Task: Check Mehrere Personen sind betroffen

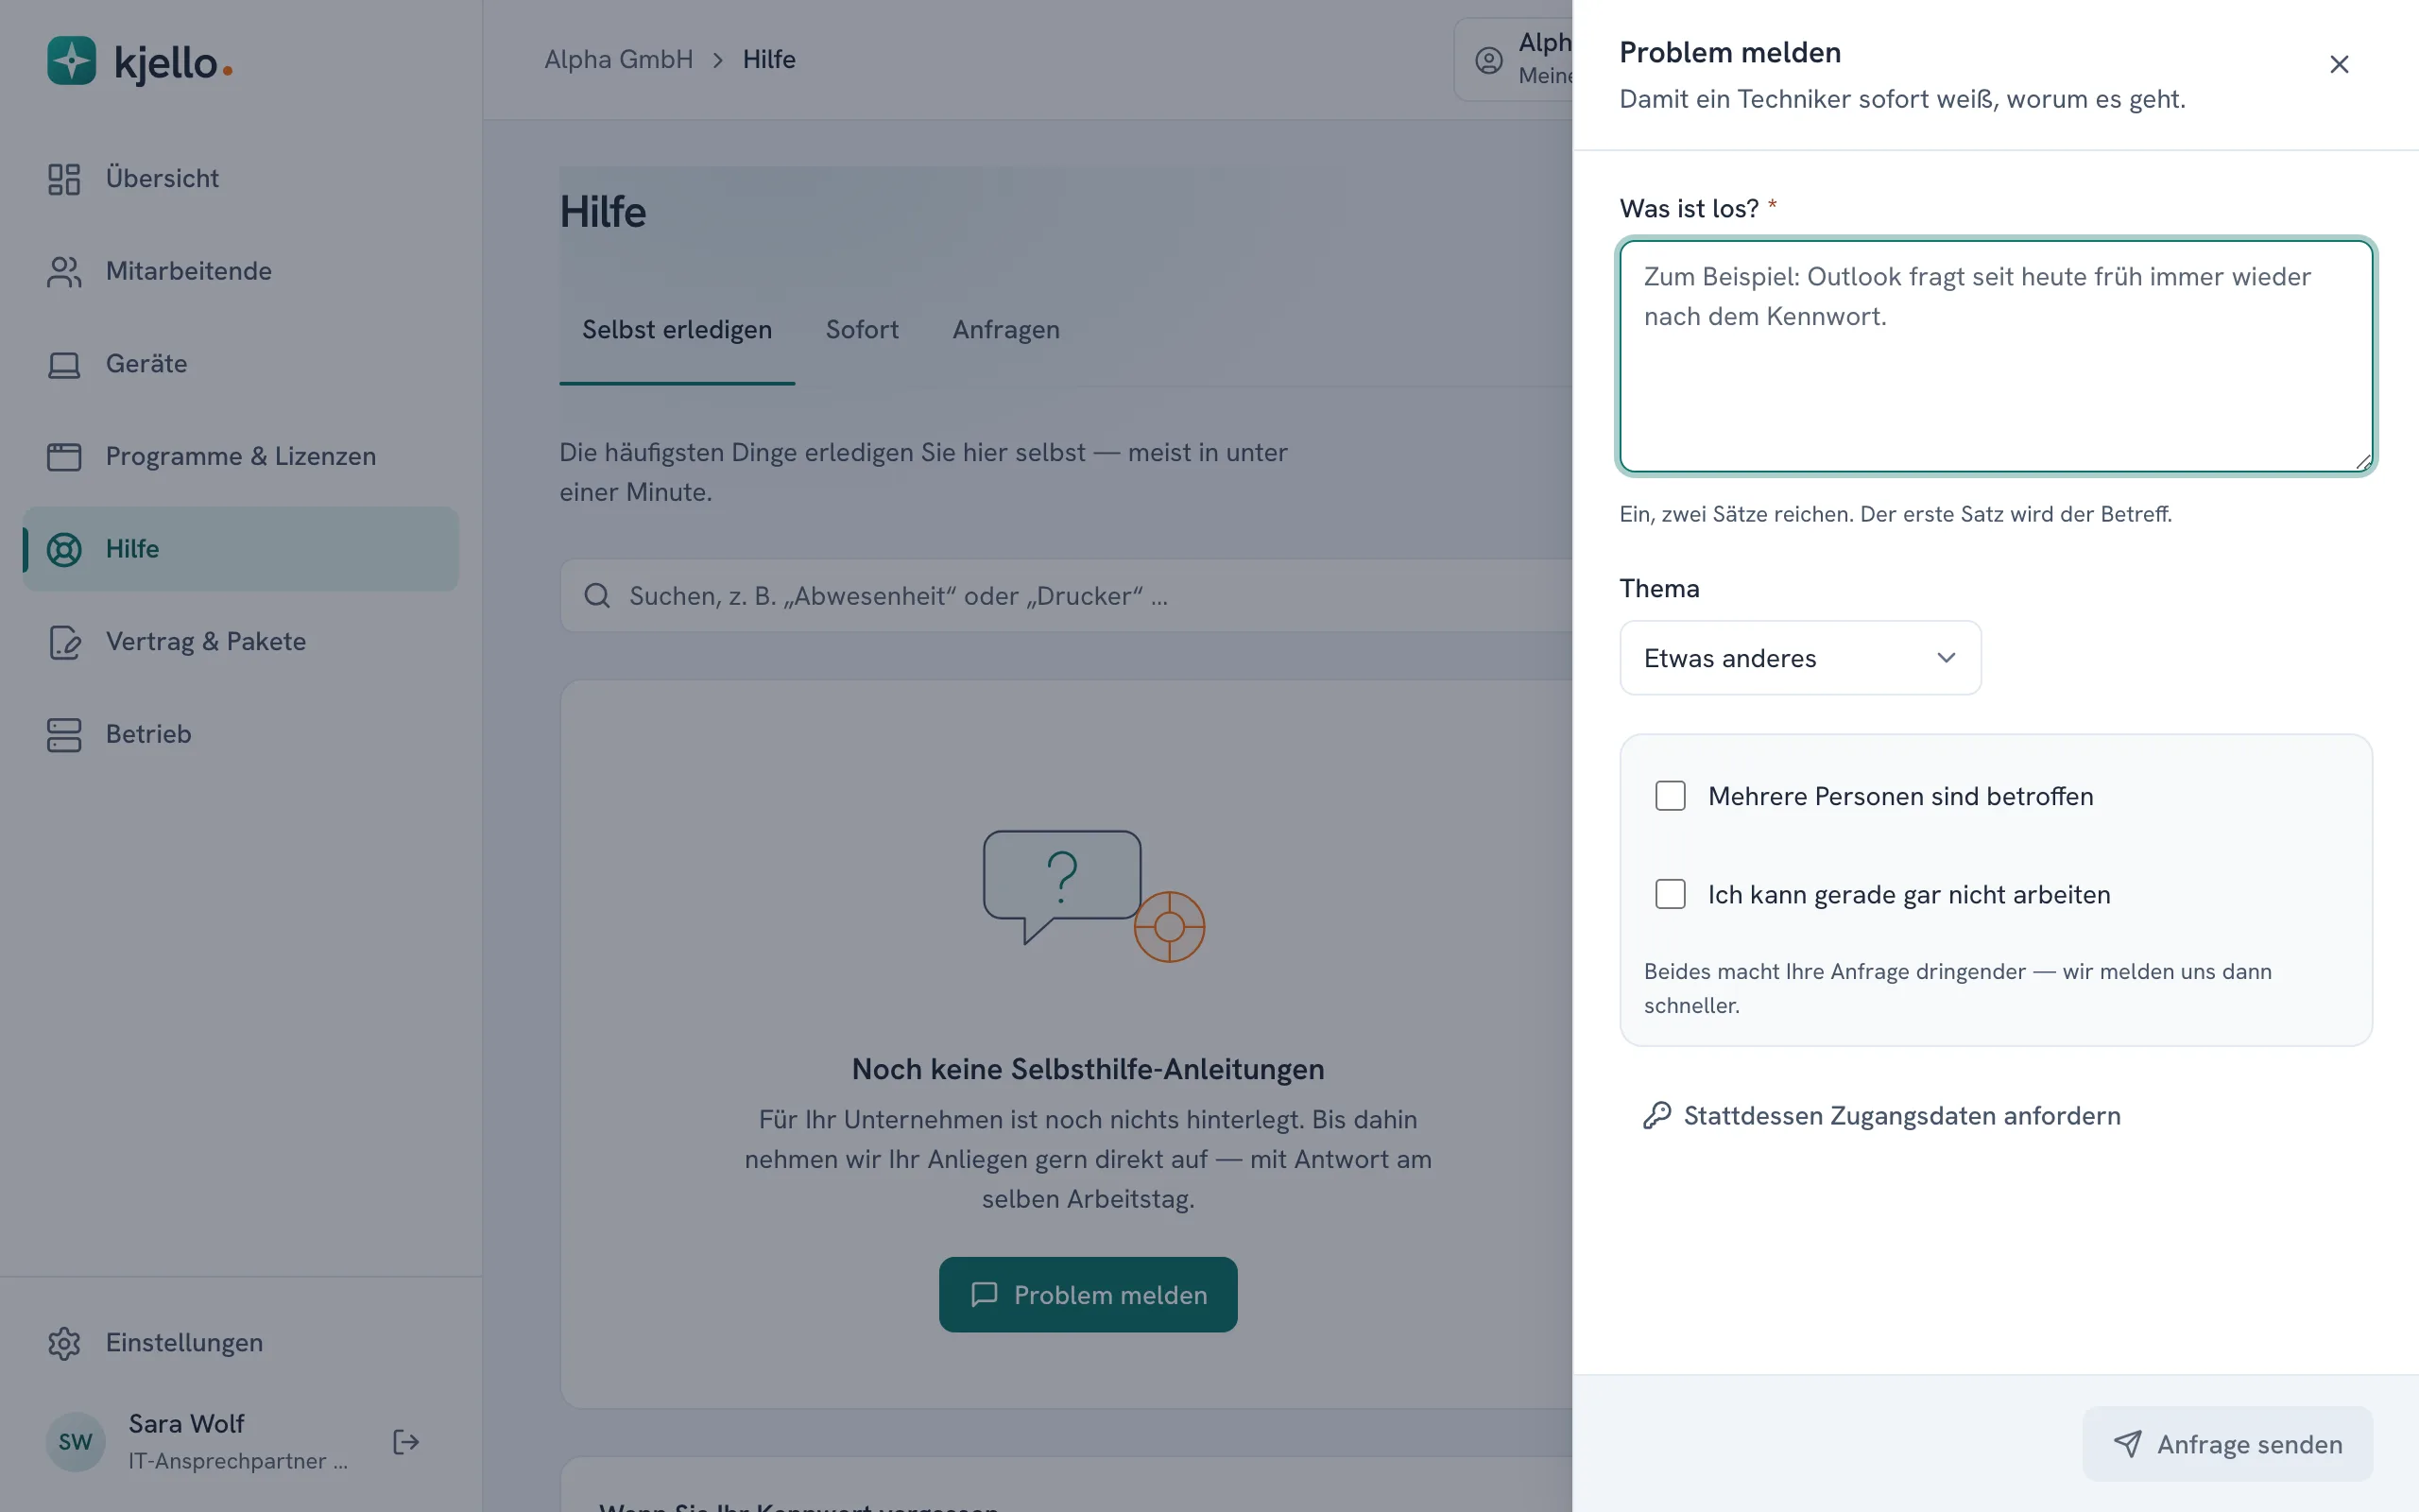Action: click(x=1671, y=796)
